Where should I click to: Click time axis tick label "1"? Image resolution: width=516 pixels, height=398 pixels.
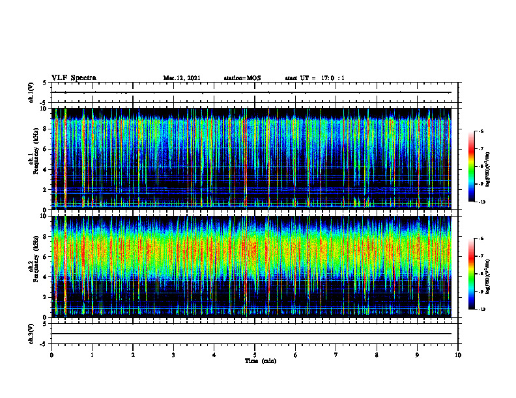92,355
